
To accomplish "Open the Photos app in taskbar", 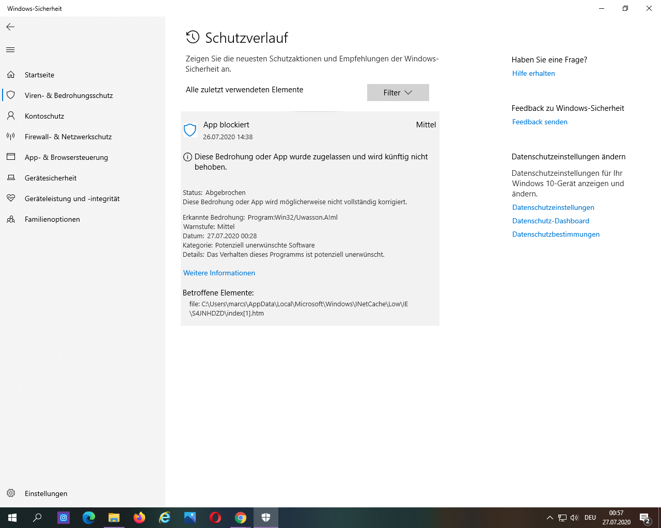I will pos(190,518).
